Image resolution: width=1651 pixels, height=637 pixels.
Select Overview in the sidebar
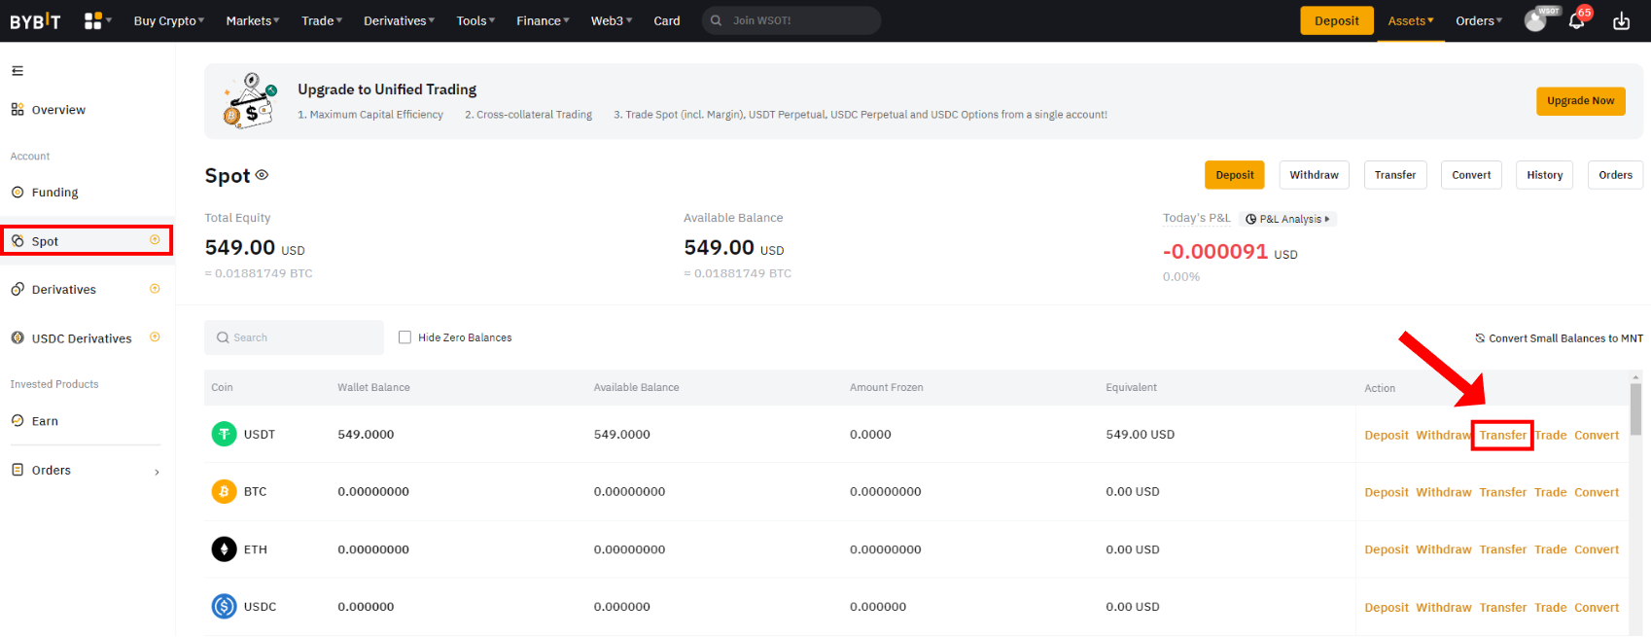tap(58, 110)
